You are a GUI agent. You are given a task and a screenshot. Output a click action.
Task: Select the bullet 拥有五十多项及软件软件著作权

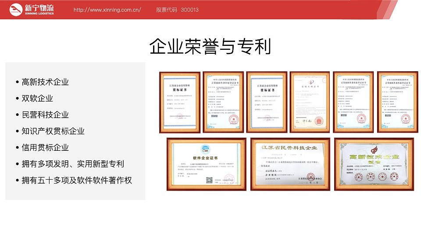click(77, 180)
